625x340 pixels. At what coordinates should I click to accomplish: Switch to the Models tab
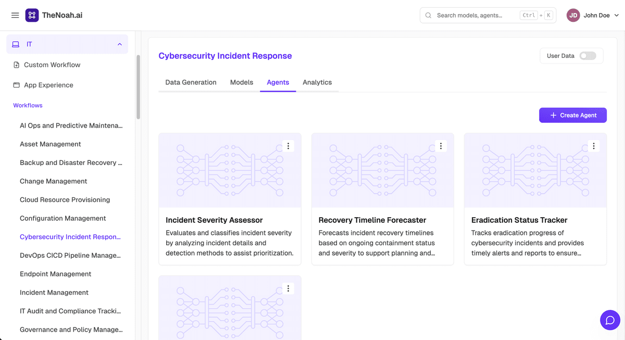click(242, 82)
